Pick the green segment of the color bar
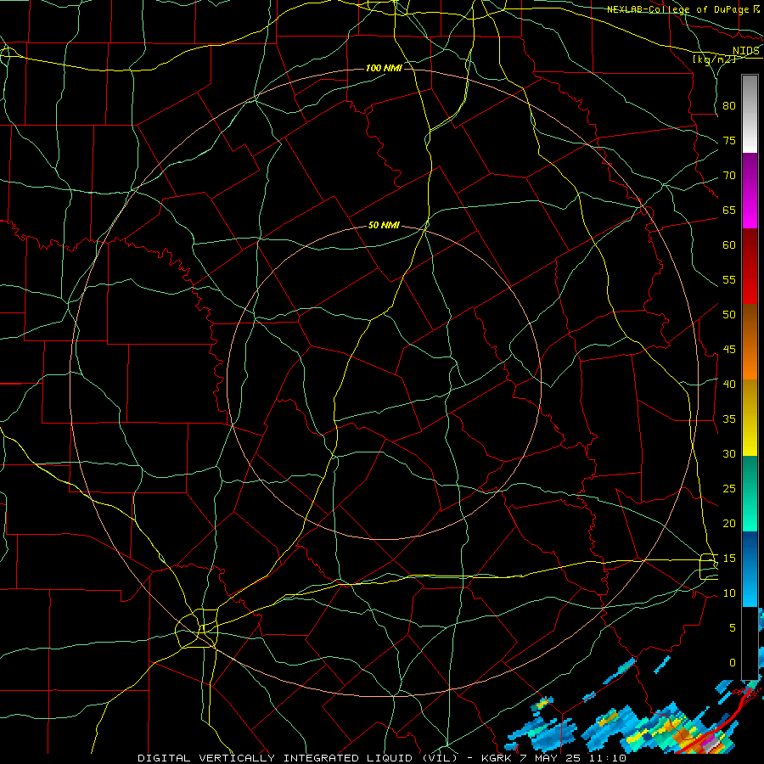 coord(750,493)
